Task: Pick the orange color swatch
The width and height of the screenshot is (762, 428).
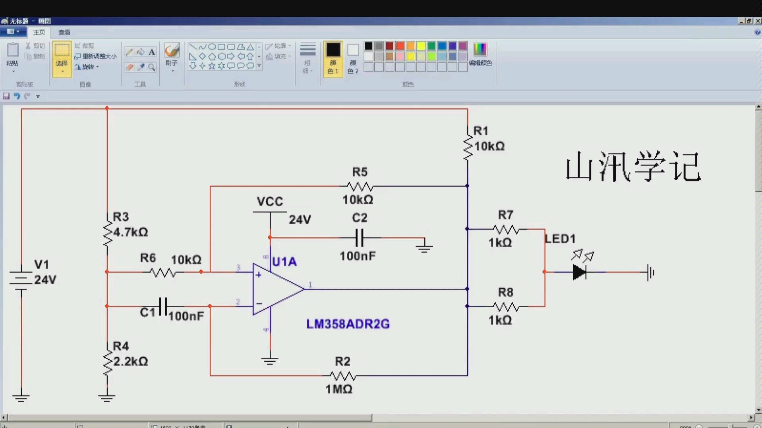Action: (410, 46)
